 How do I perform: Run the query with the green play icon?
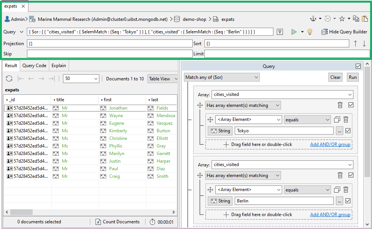coord(294,32)
